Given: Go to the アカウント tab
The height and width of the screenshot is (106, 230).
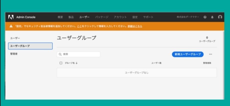Looking at the screenshot, I should [120, 17].
